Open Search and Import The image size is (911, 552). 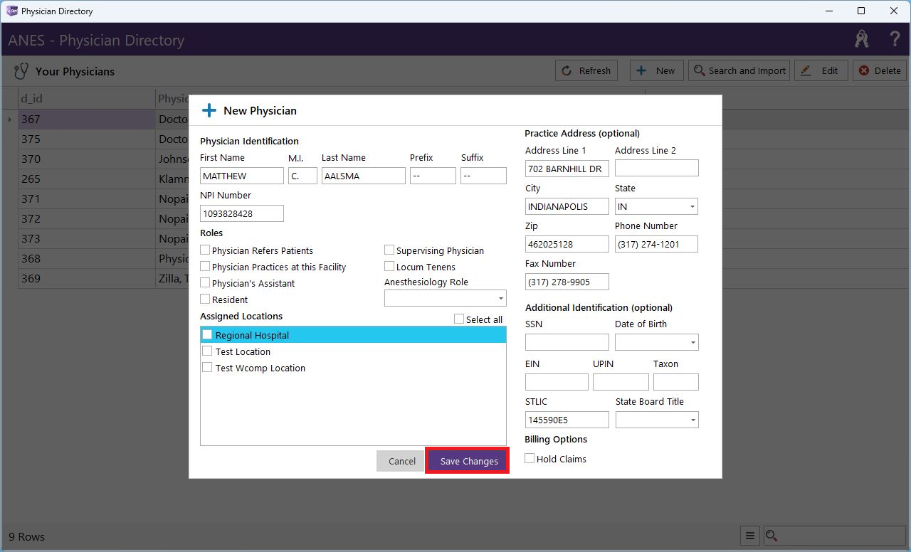(739, 70)
